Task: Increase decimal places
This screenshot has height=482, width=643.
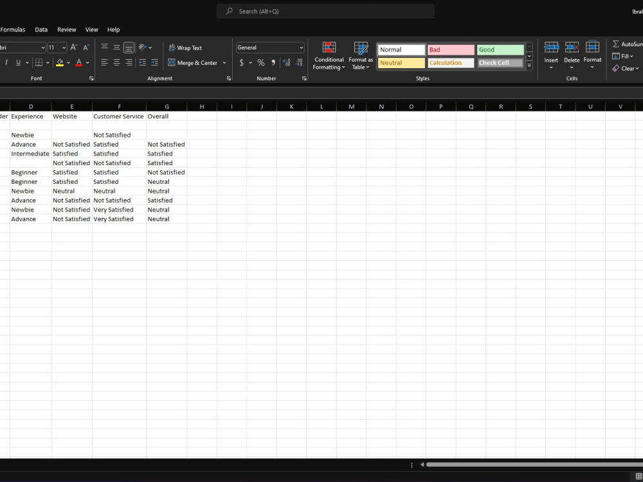Action: click(287, 63)
